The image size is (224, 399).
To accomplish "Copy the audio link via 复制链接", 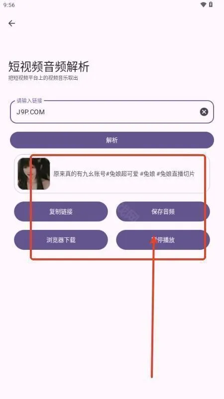I will [61, 211].
